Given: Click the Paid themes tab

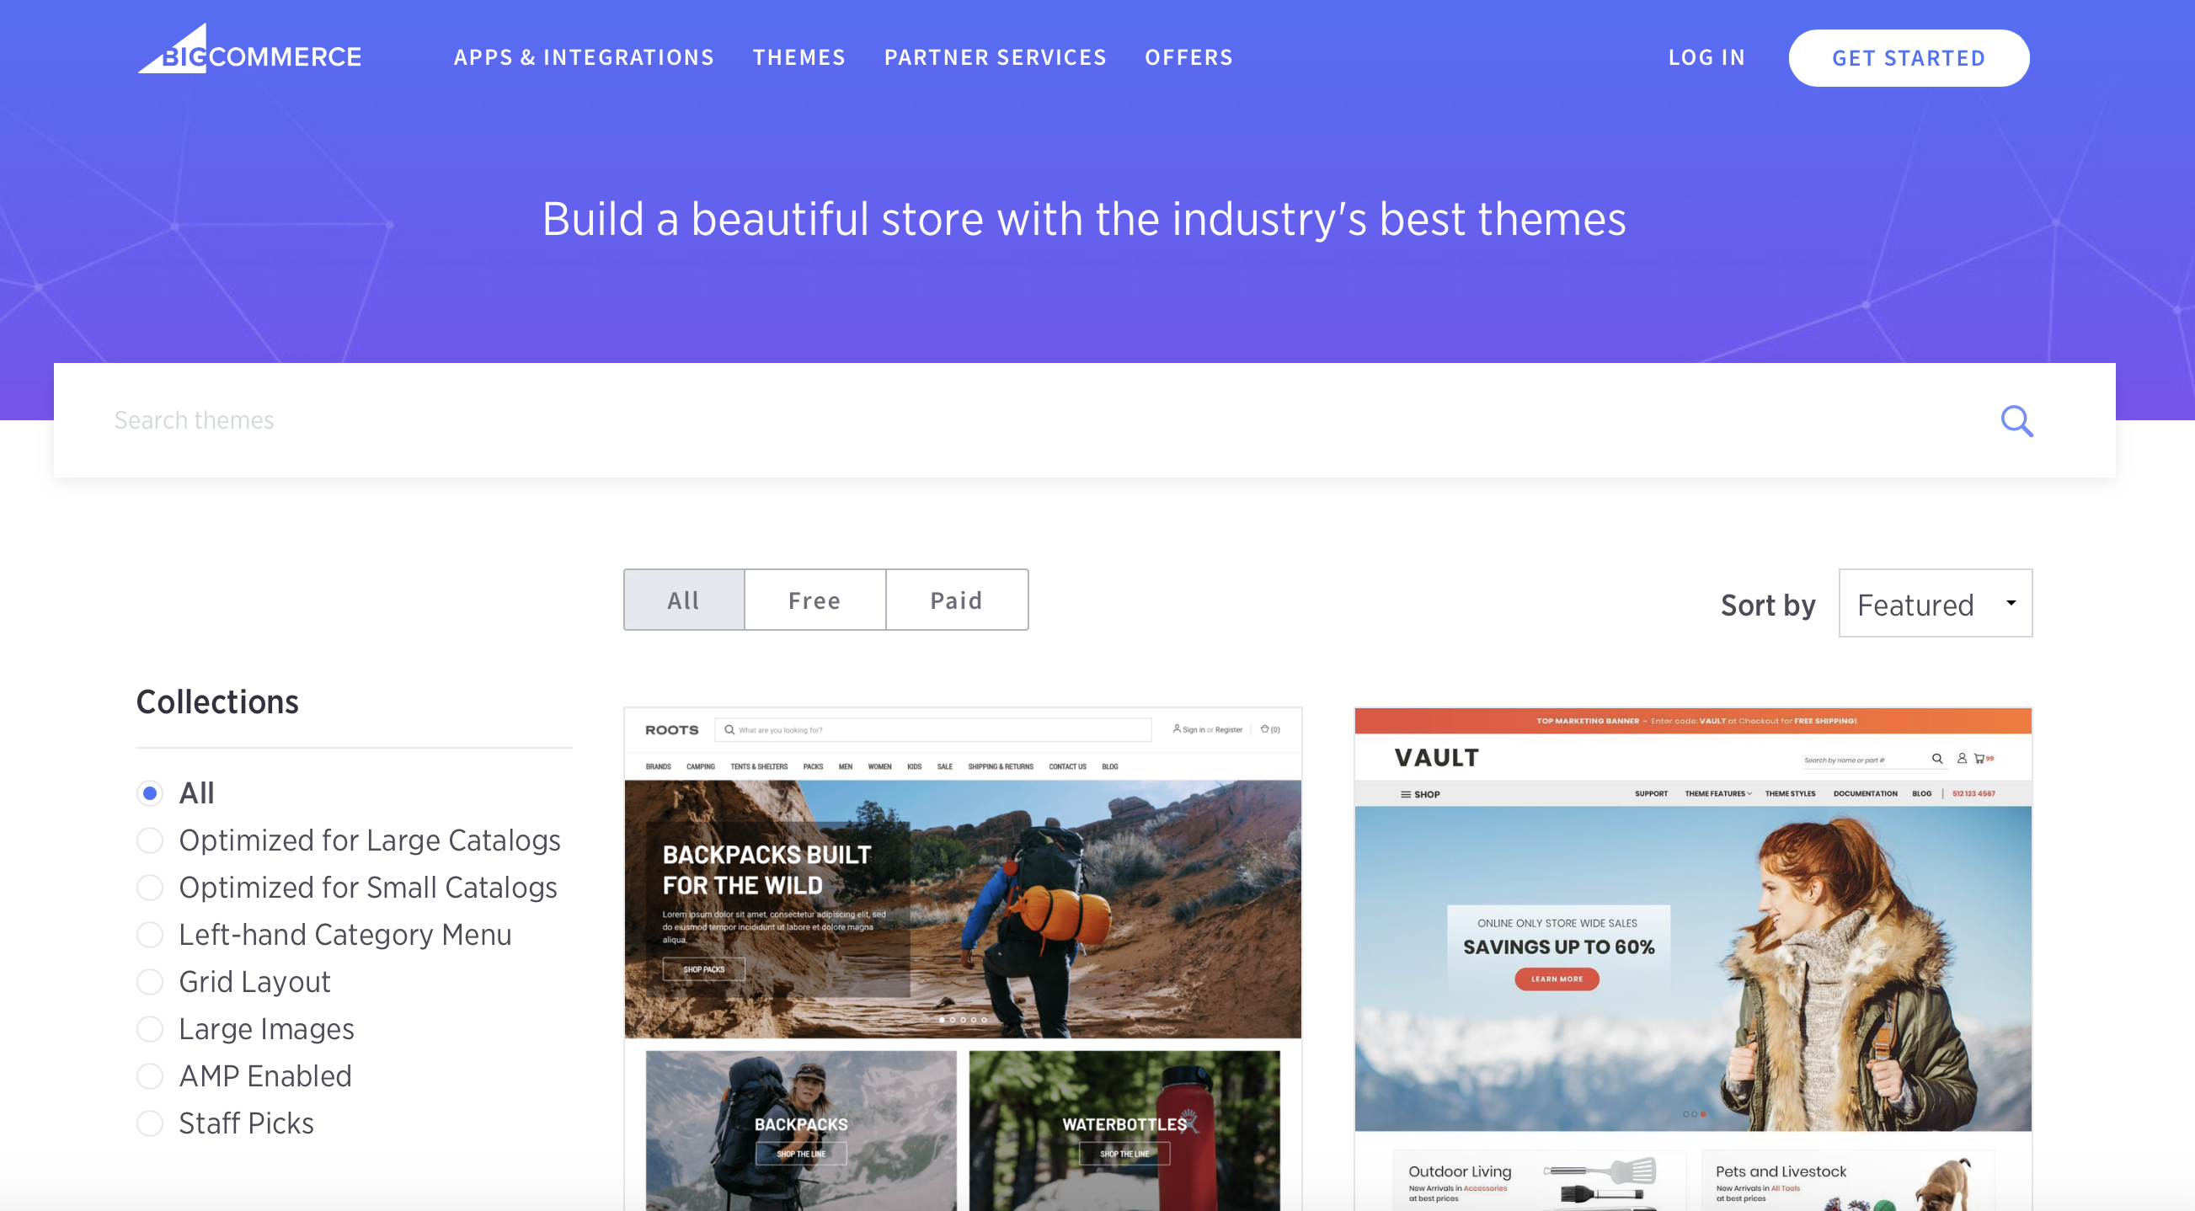Looking at the screenshot, I should click(x=956, y=600).
